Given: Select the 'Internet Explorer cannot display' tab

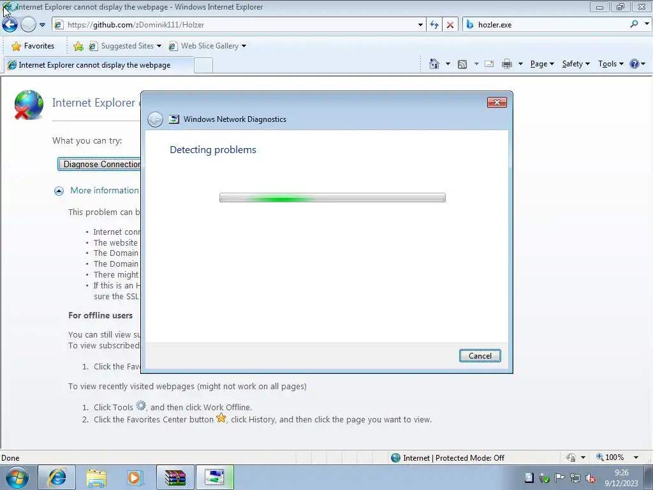Looking at the screenshot, I should pyautogui.click(x=99, y=65).
